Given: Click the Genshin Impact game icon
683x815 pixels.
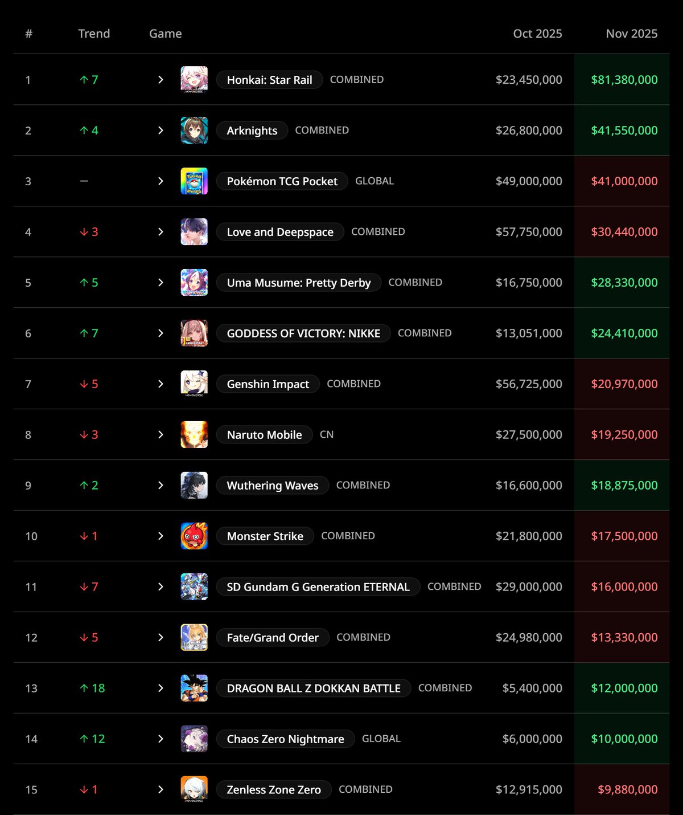Looking at the screenshot, I should 194,384.
